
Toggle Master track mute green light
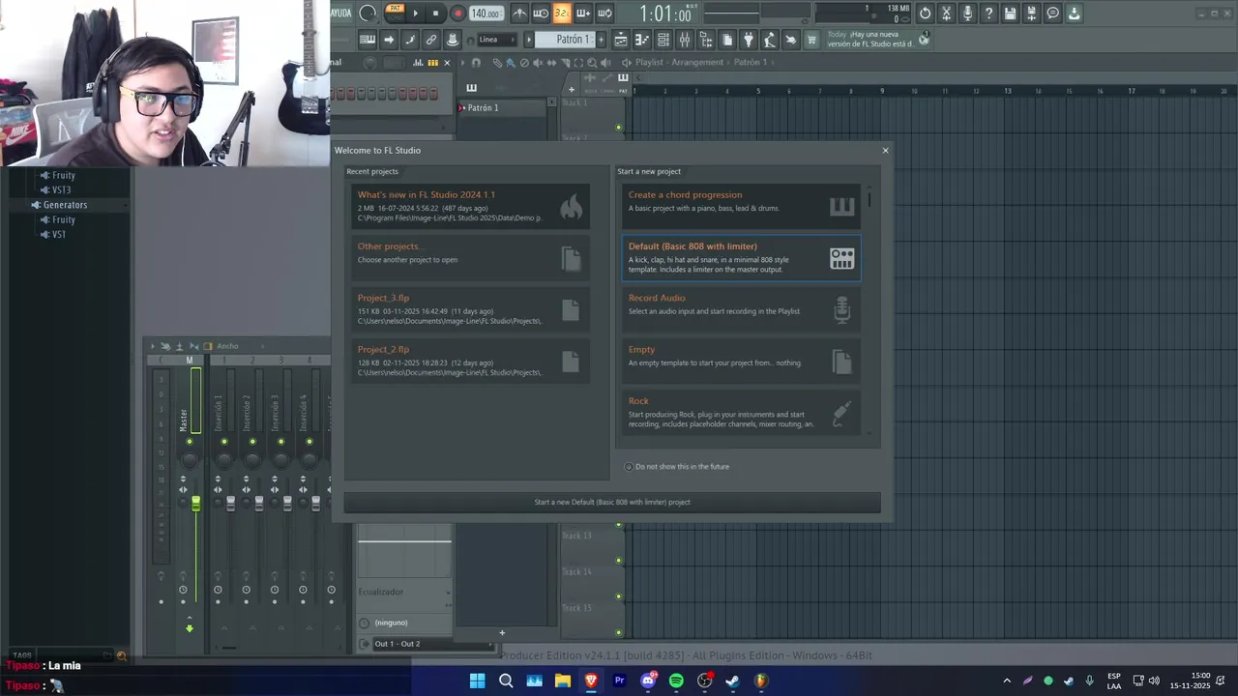coord(190,442)
